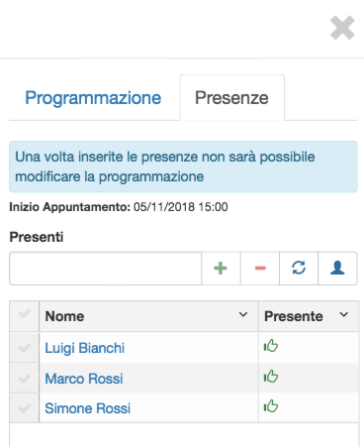The image size is (364, 447).
Task: Open the Marco Rossi name link
Action: (x=84, y=379)
